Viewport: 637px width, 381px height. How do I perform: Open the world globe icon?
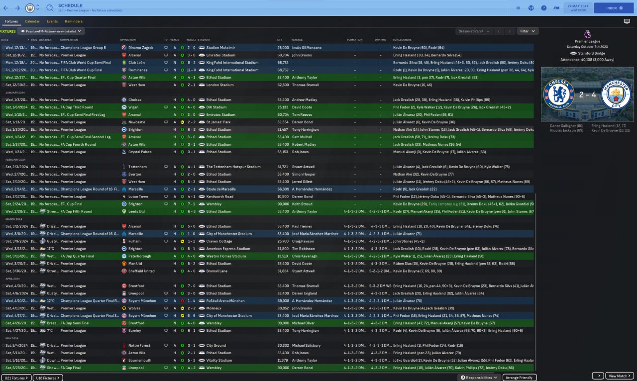[x=531, y=8]
